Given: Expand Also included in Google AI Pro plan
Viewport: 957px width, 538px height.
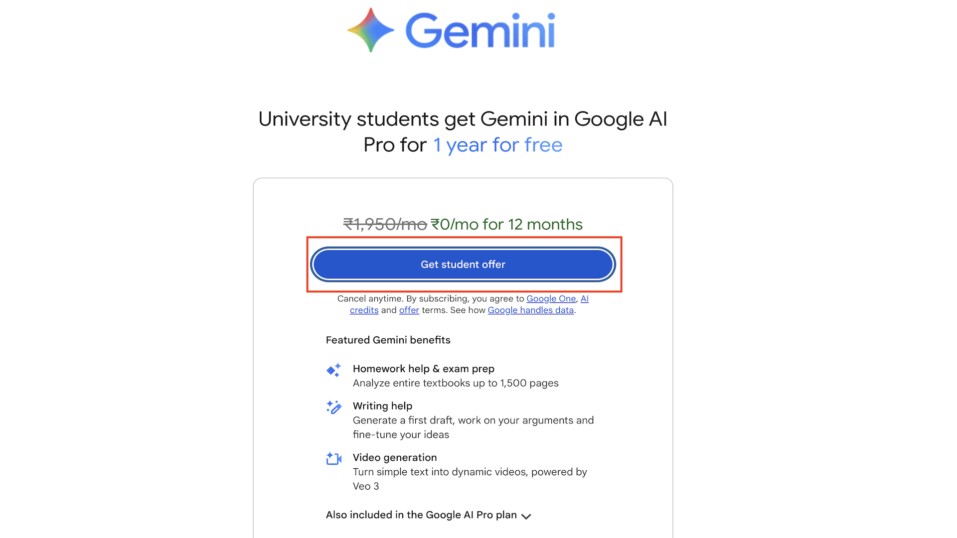Looking at the screenshot, I should [421, 515].
